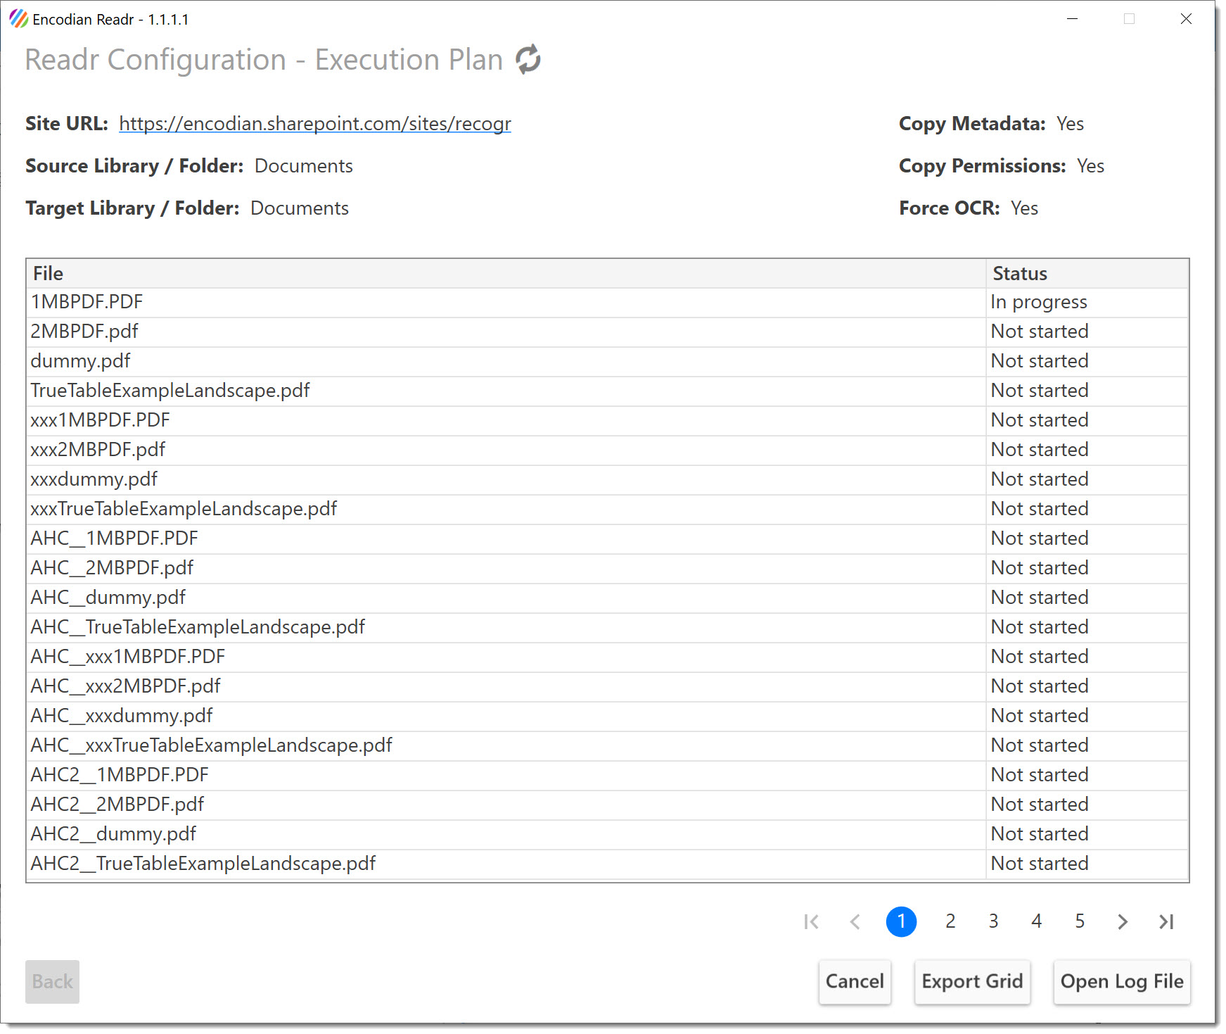Select the 2MBPDF.pdf row
Viewport: 1226px width, 1034px height.
point(607,332)
